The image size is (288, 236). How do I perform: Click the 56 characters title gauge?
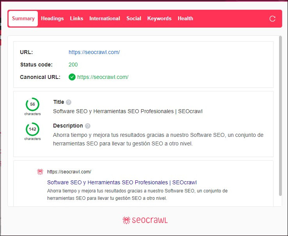[x=32, y=104]
